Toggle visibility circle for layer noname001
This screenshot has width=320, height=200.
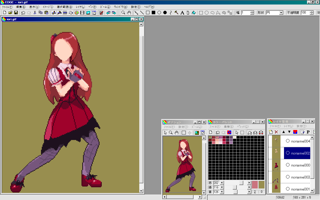(x=287, y=189)
